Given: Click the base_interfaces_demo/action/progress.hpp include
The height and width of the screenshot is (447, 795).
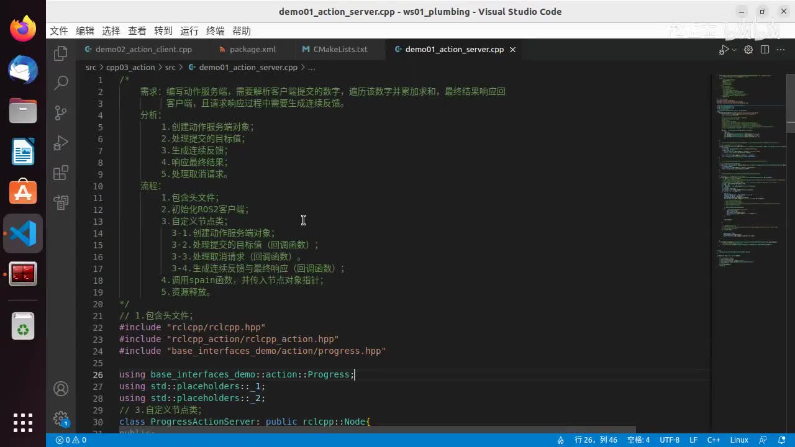Looking at the screenshot, I should (x=252, y=351).
